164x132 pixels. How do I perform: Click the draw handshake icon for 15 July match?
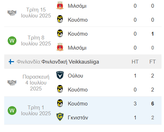12,13
